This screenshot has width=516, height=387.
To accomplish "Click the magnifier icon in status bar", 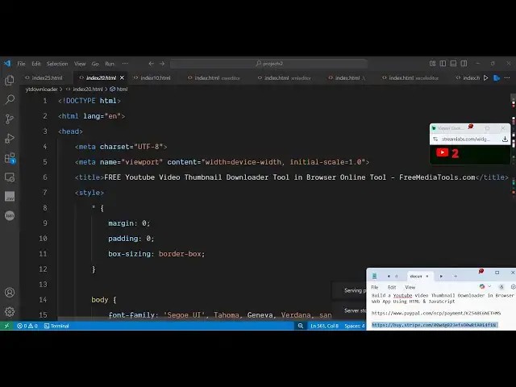I will [x=301, y=326].
